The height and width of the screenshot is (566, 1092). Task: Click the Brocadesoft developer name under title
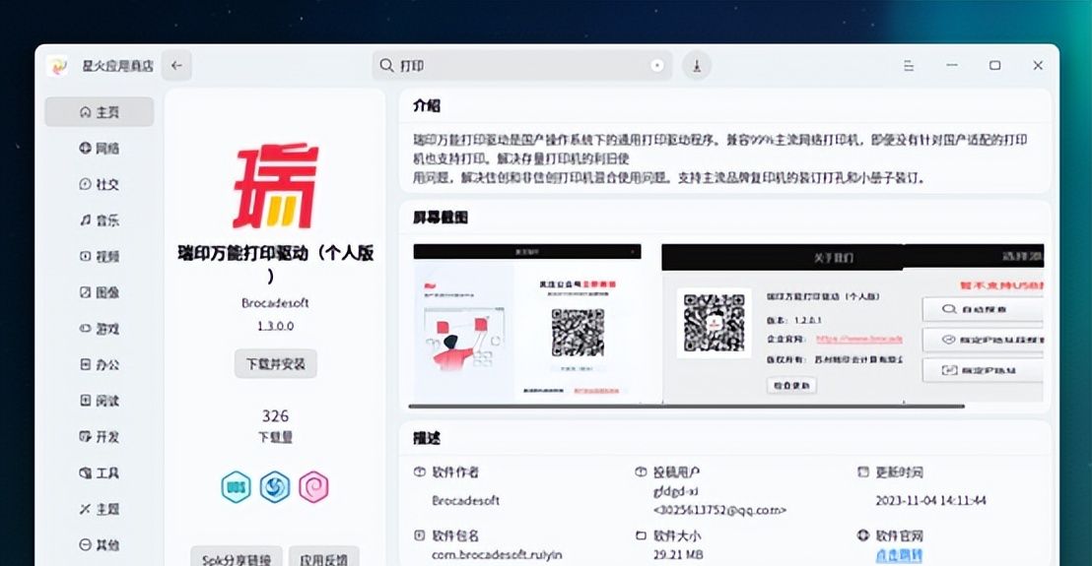(275, 303)
